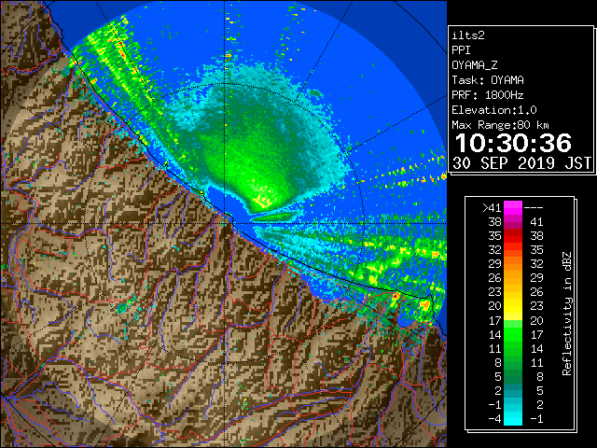Image resolution: width=597 pixels, height=448 pixels.
Task: Click the "PRF: 1800Hz" value
Action: [488, 95]
